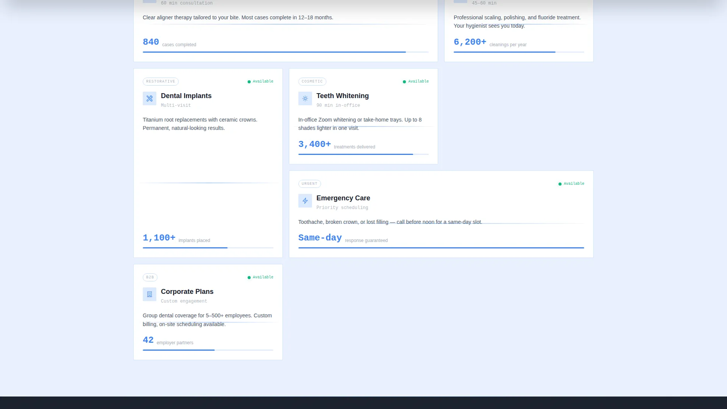This screenshot has width=727, height=409.
Task: Click the Same-day response guaranteed stat
Action: pyautogui.click(x=343, y=238)
